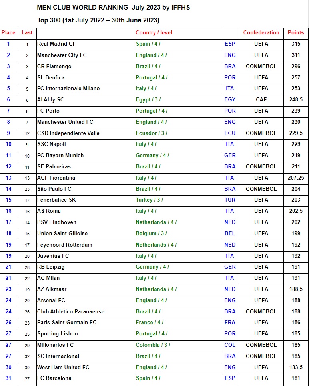Click the 'RB Leipzig' club name
309x386 pixels.
[51, 267]
